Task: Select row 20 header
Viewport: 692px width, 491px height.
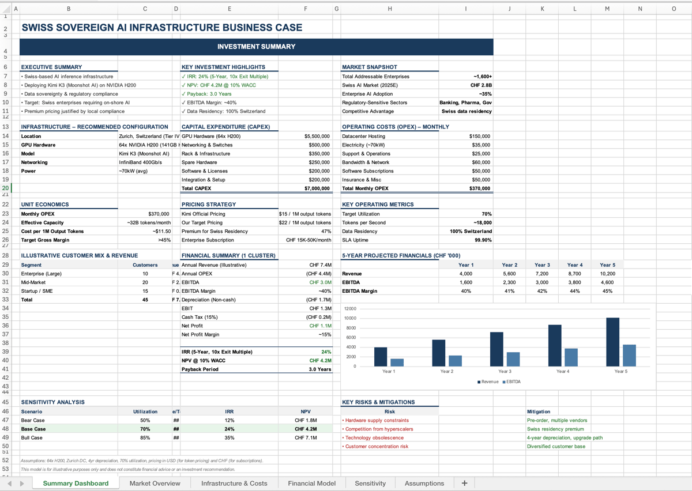Action: (5, 188)
